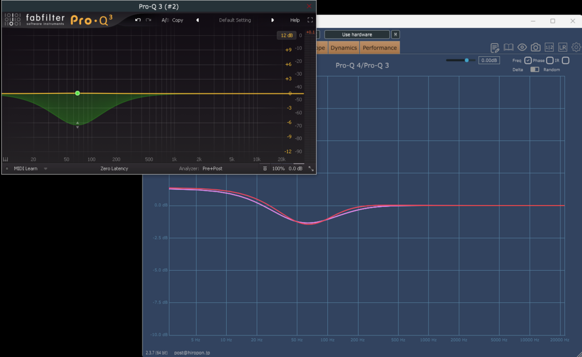
Task: Click the 100% gain scale value
Action: click(278, 168)
